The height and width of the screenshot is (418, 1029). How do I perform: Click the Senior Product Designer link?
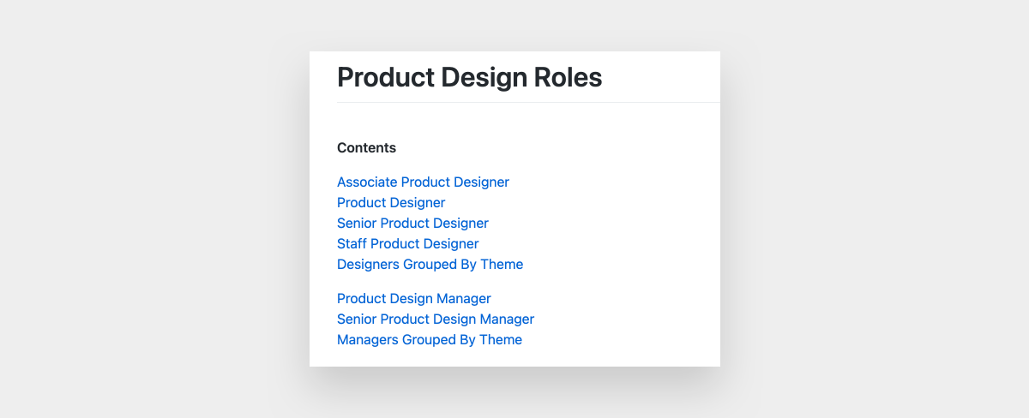[412, 224]
